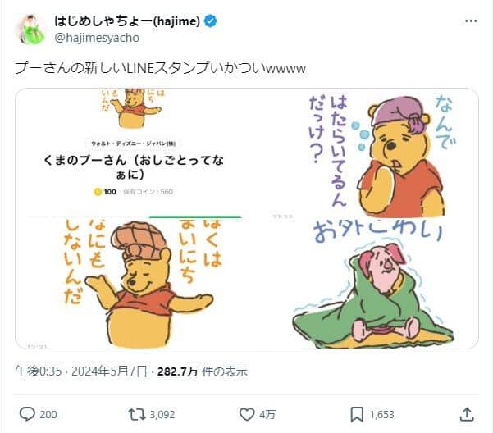Viewport: 493px width, 433px height.
Task: Bookmark this tweet with the bookmark icon
Action: (x=358, y=414)
